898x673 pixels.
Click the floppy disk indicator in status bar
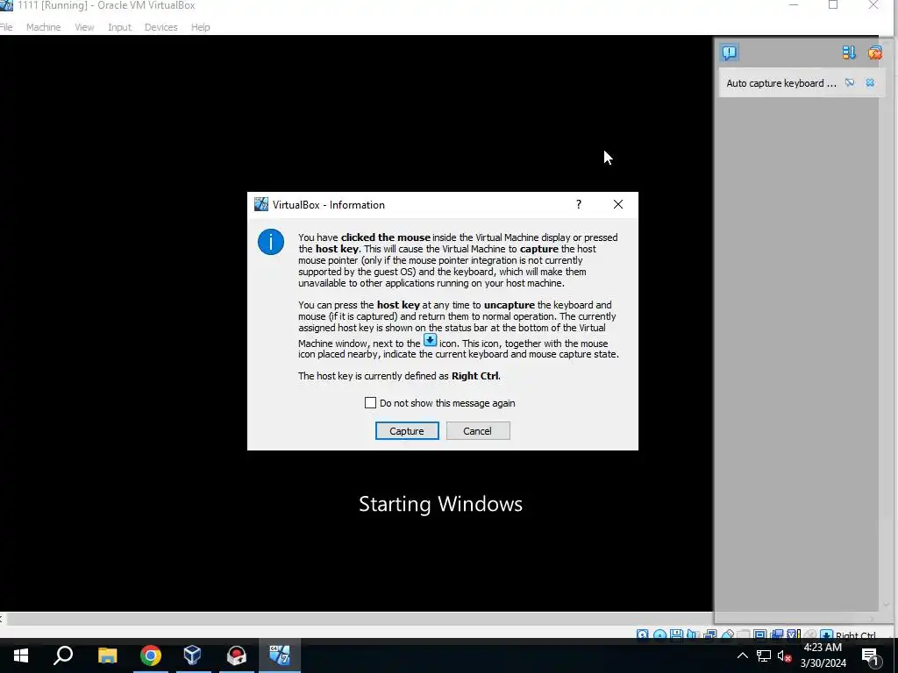676,634
